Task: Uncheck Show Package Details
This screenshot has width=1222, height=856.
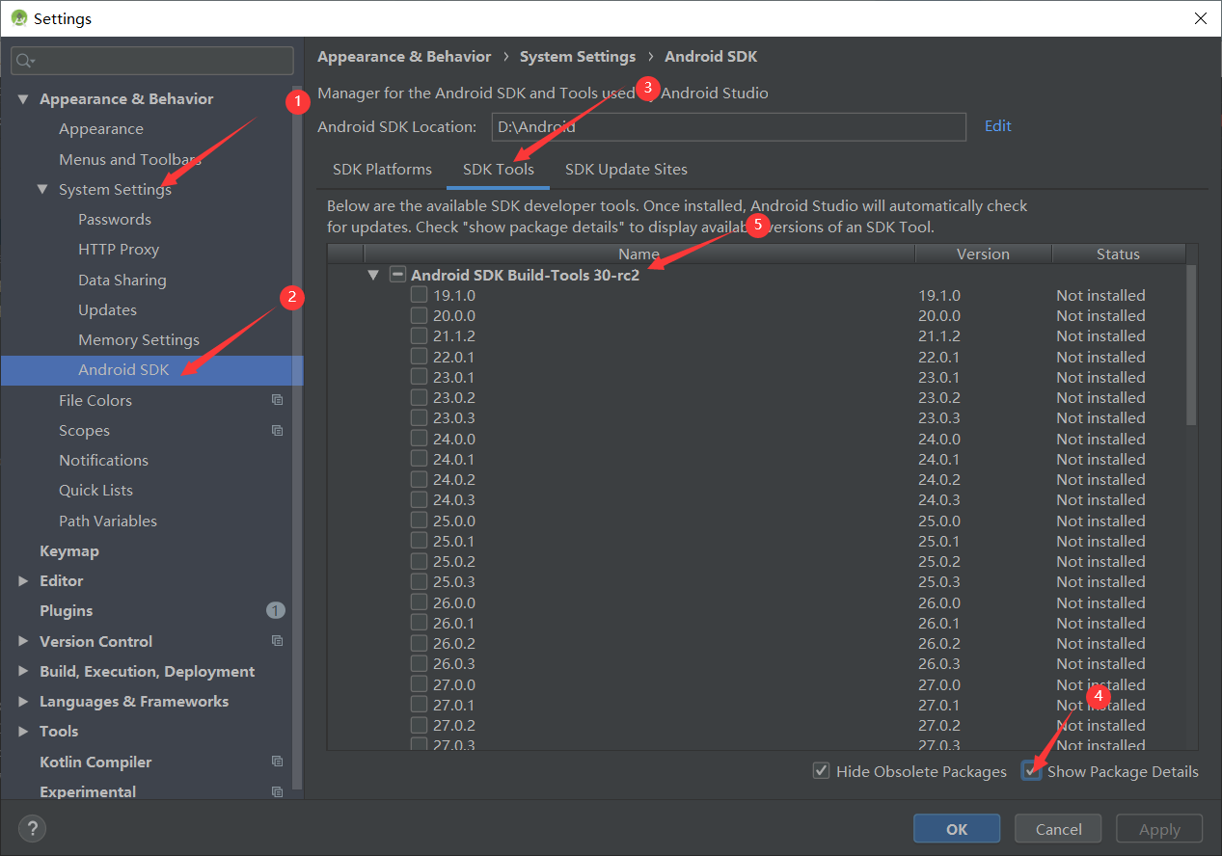Action: click(1032, 771)
